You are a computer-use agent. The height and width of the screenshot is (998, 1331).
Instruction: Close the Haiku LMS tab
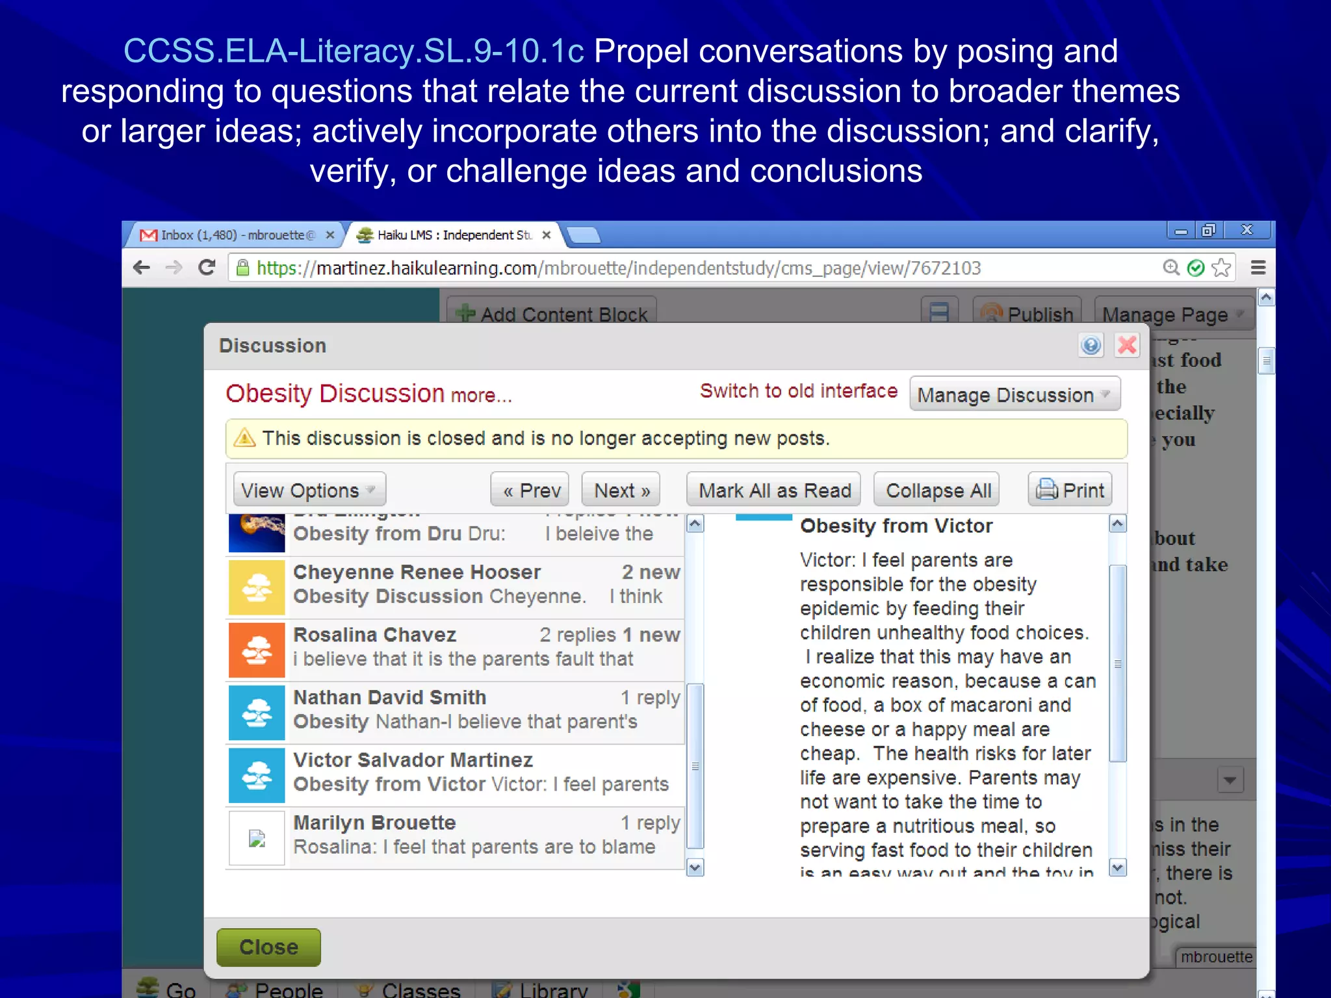[547, 235]
